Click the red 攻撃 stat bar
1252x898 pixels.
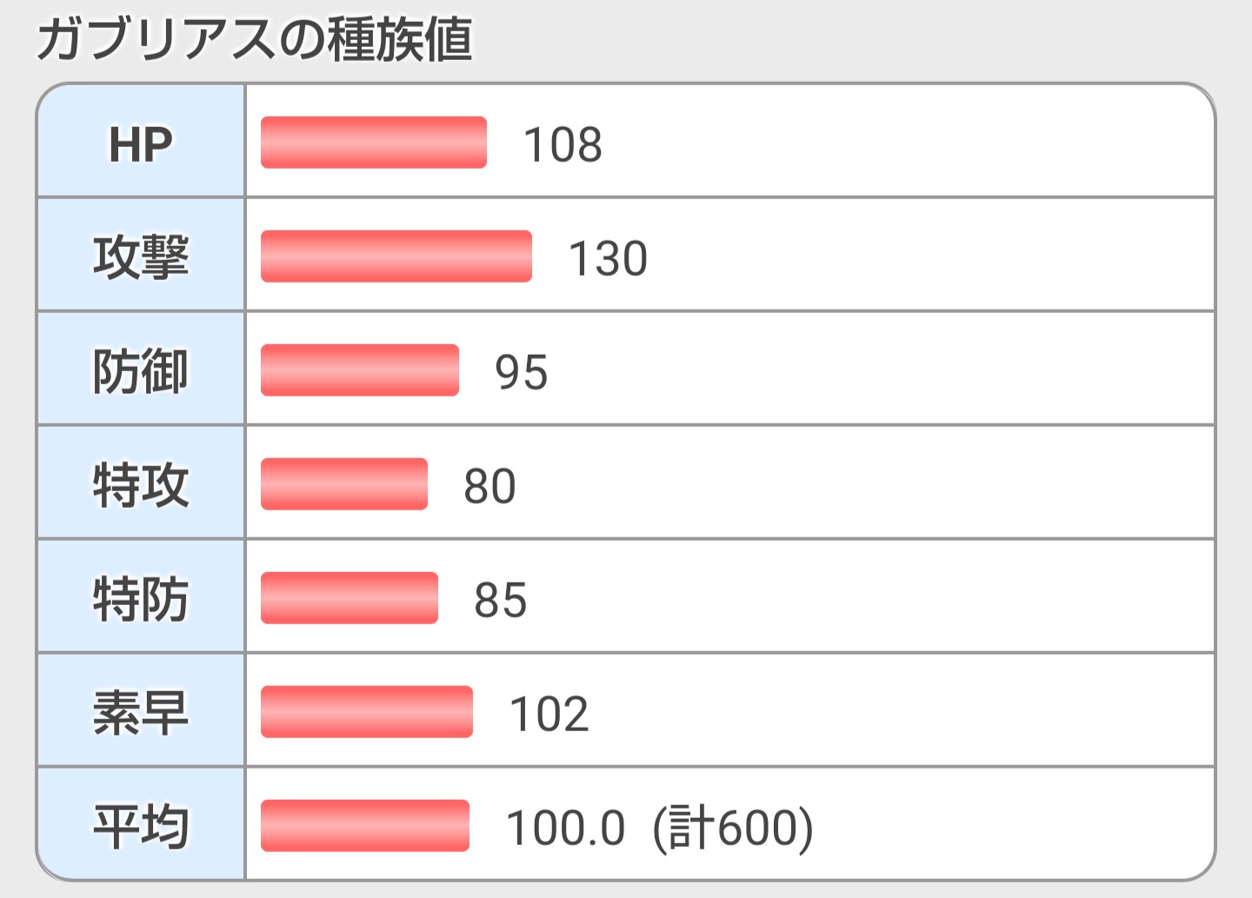396,256
